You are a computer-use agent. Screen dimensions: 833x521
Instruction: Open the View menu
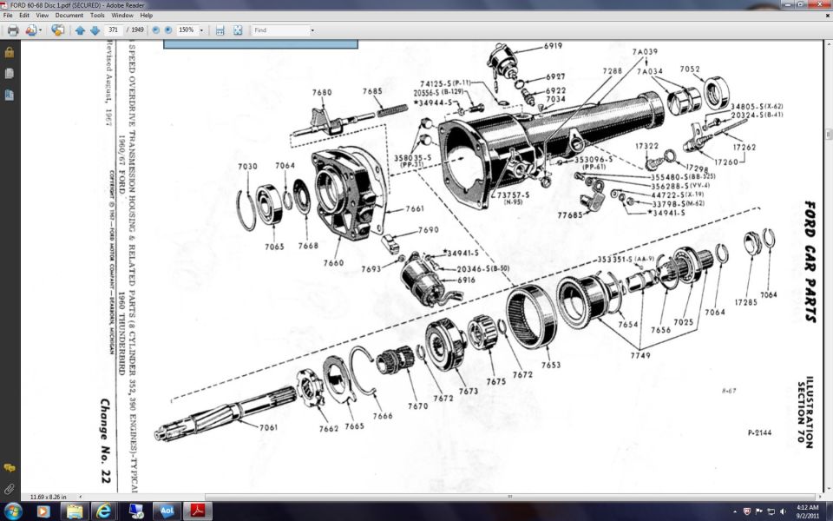tap(42, 16)
